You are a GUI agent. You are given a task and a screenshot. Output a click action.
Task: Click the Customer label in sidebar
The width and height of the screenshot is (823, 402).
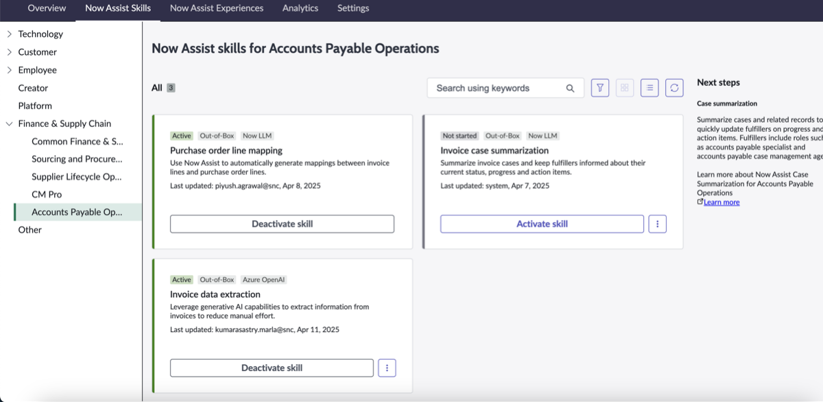click(x=37, y=51)
